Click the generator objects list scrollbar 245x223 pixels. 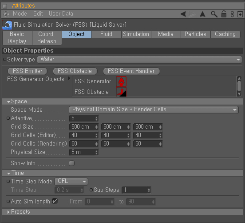[239, 86]
